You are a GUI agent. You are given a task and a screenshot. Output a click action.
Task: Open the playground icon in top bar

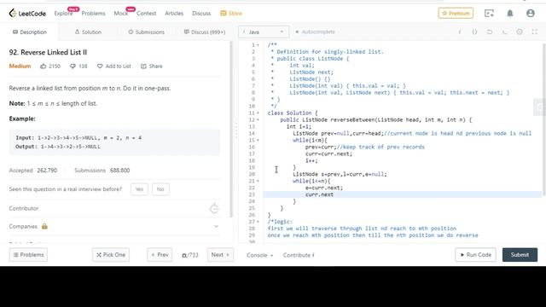[x=489, y=14]
